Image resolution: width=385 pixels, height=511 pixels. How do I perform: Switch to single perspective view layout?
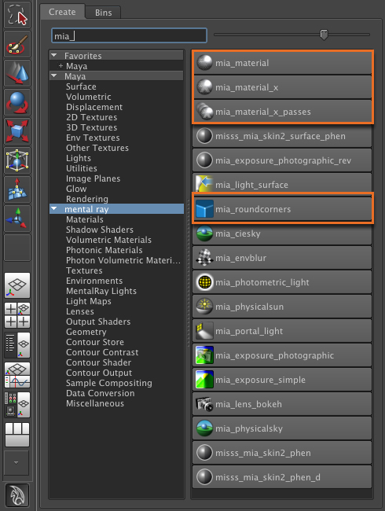click(x=17, y=285)
